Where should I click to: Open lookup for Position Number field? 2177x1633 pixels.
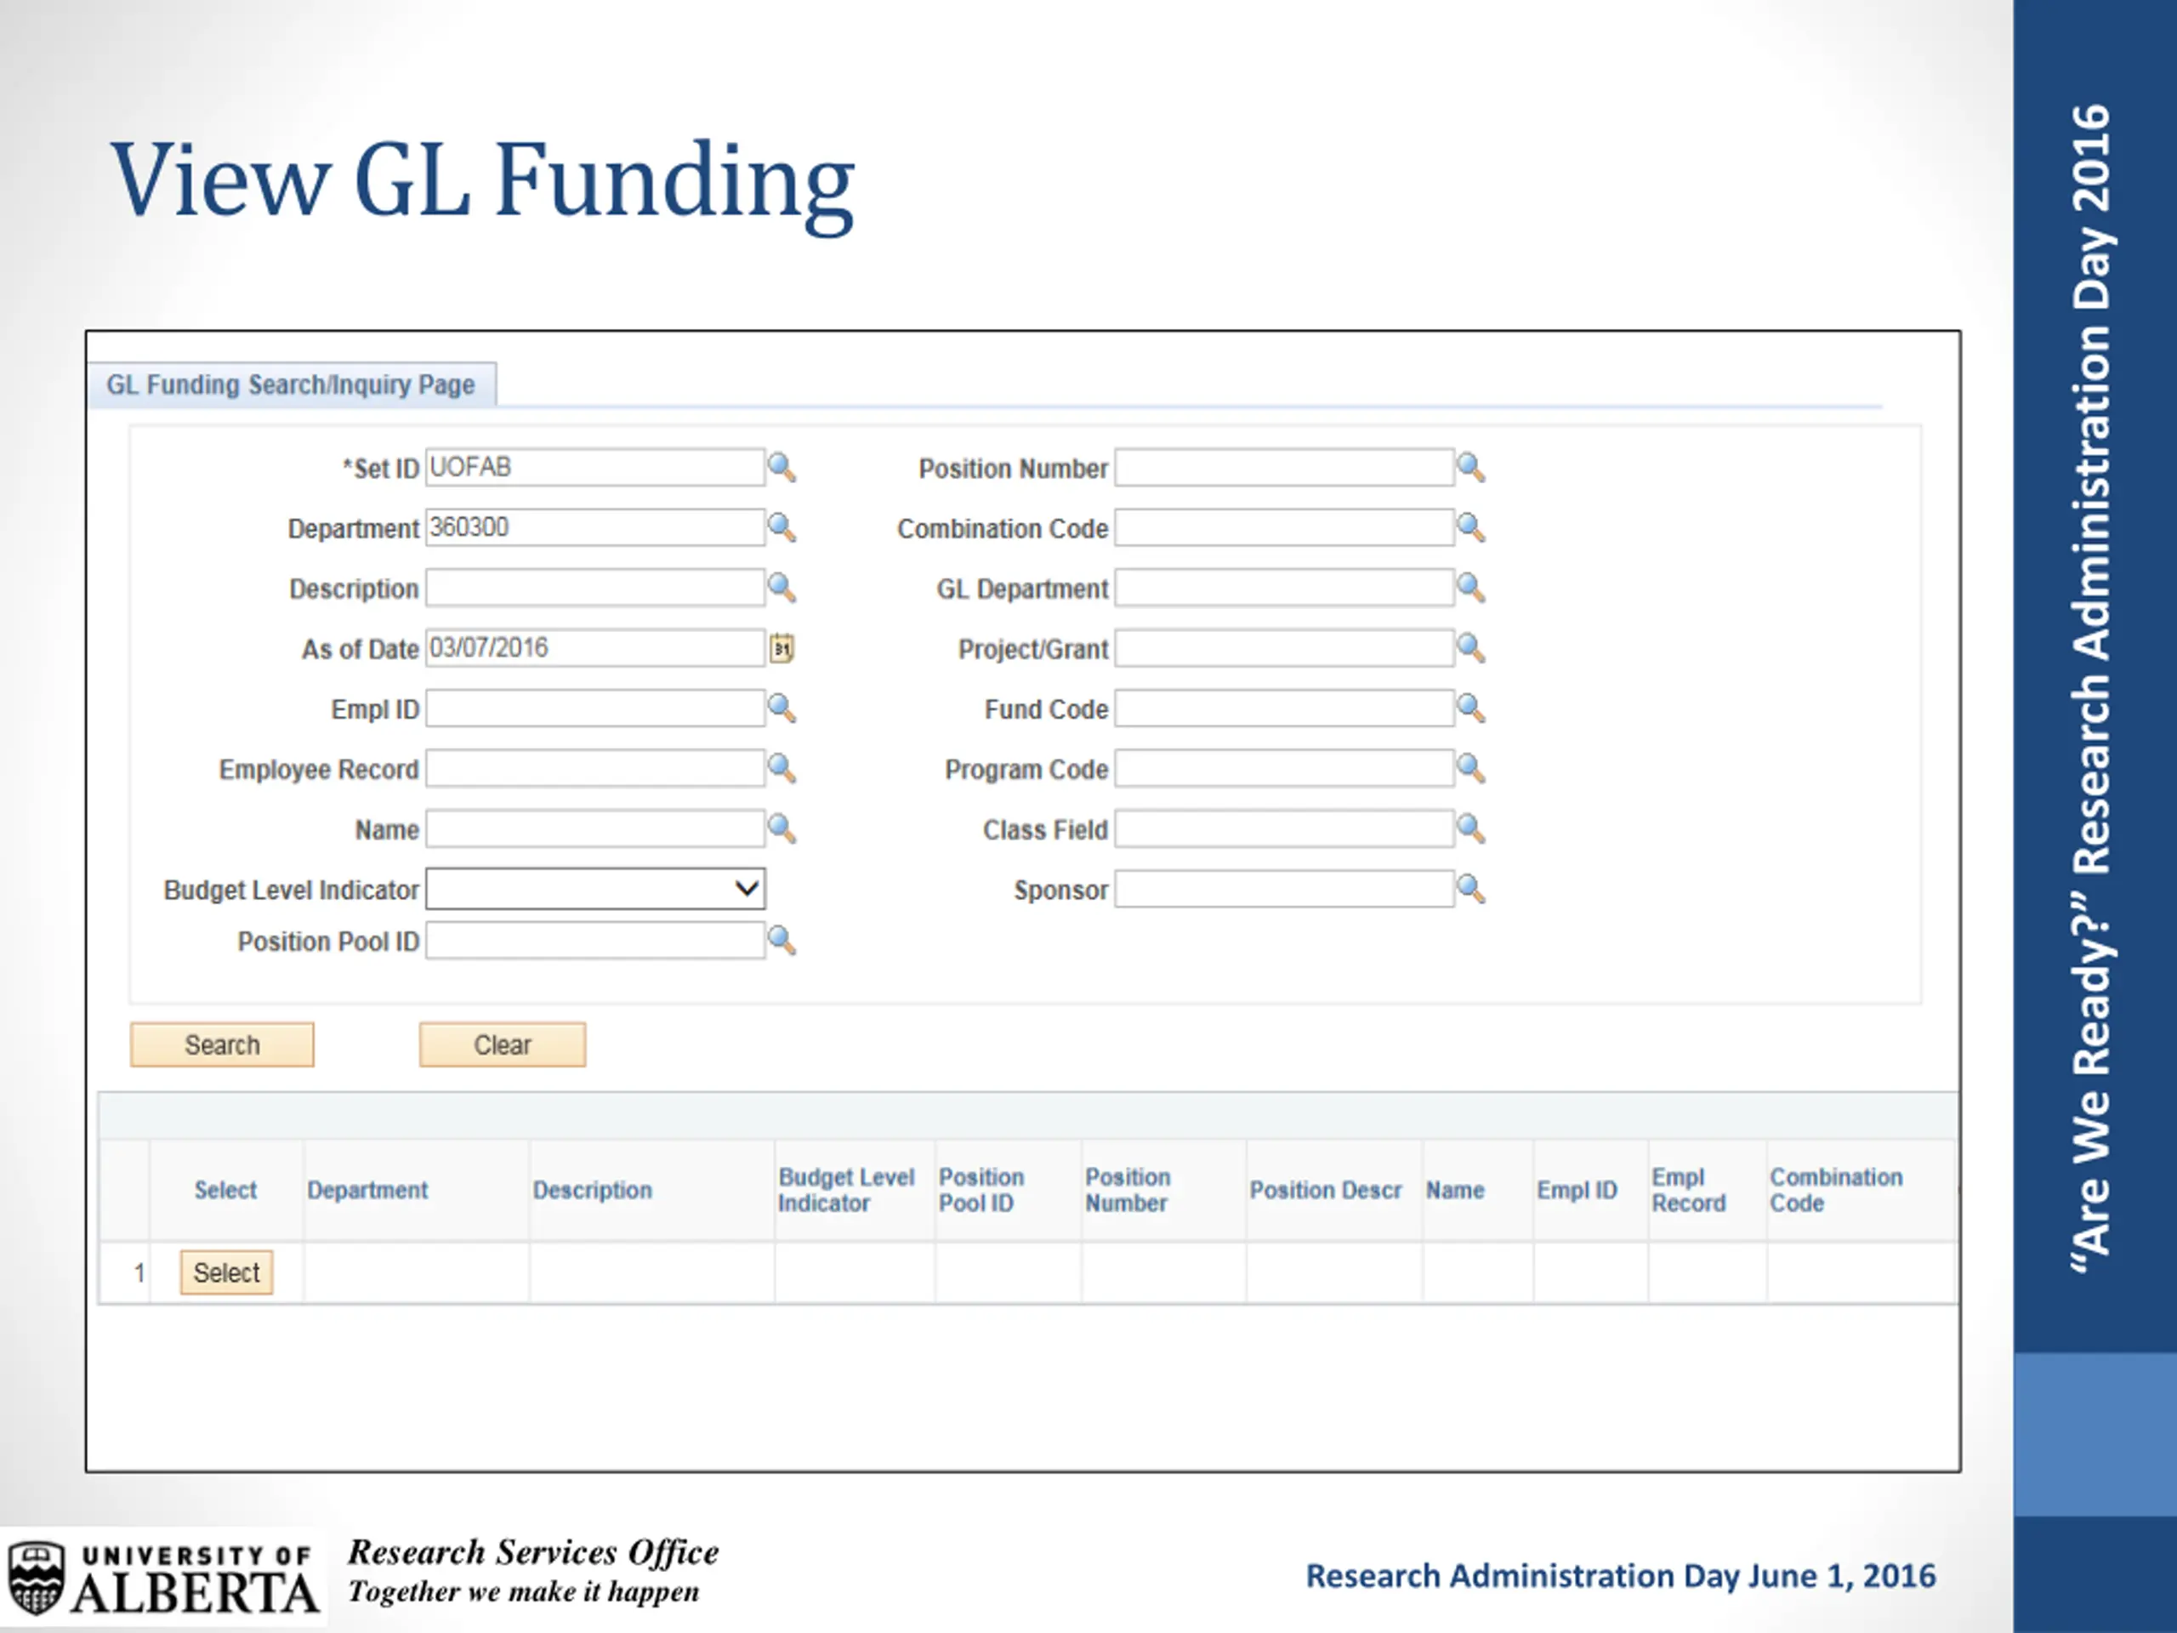pos(1470,468)
